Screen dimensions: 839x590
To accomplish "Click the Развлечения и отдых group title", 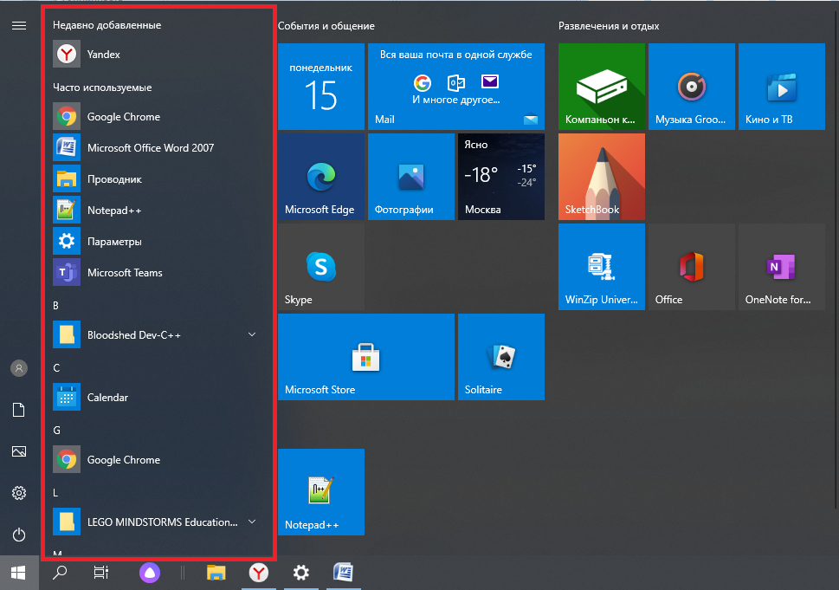I will [609, 26].
